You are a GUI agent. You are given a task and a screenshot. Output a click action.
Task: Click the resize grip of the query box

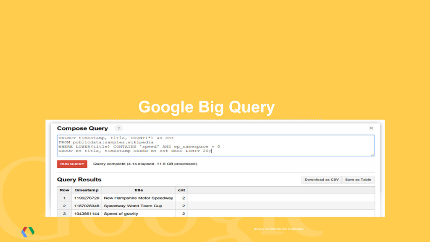[372, 155]
